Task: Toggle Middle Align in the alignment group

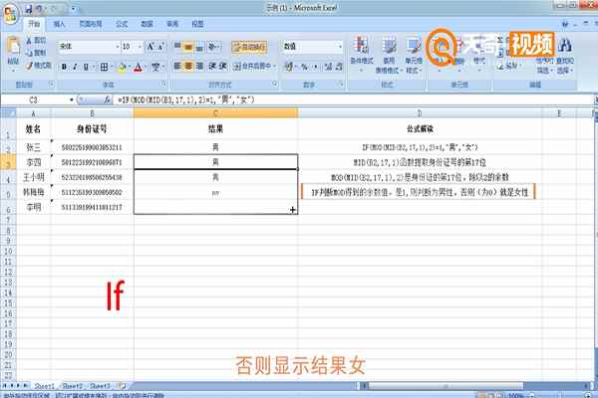Action: click(x=188, y=47)
